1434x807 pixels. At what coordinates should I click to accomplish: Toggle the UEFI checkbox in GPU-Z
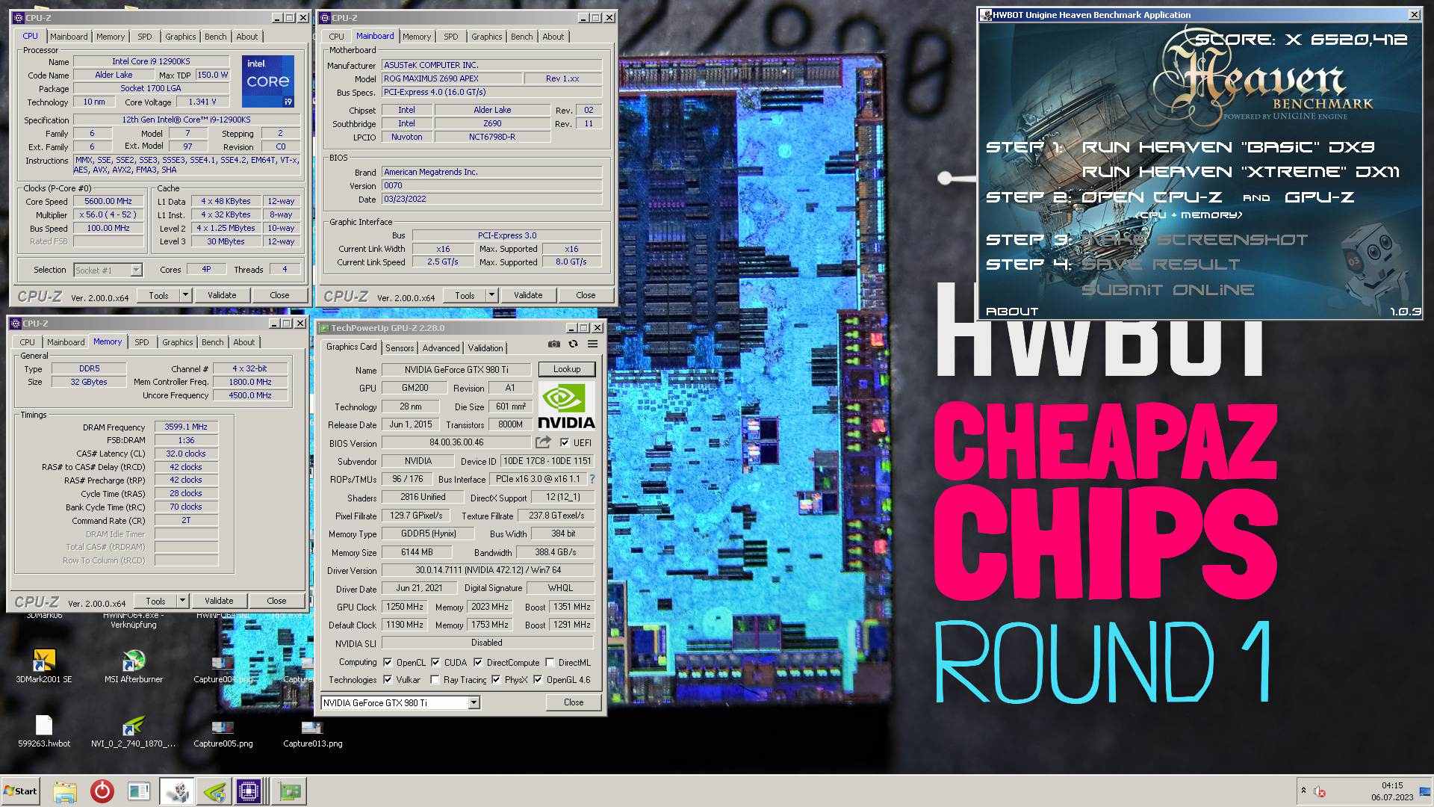pyautogui.click(x=565, y=443)
